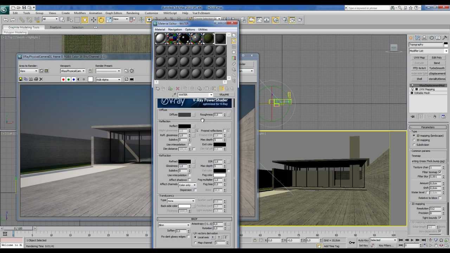450x253 pixels.
Task: Activate the Select and Rotate tool
Action: click(x=101, y=20)
